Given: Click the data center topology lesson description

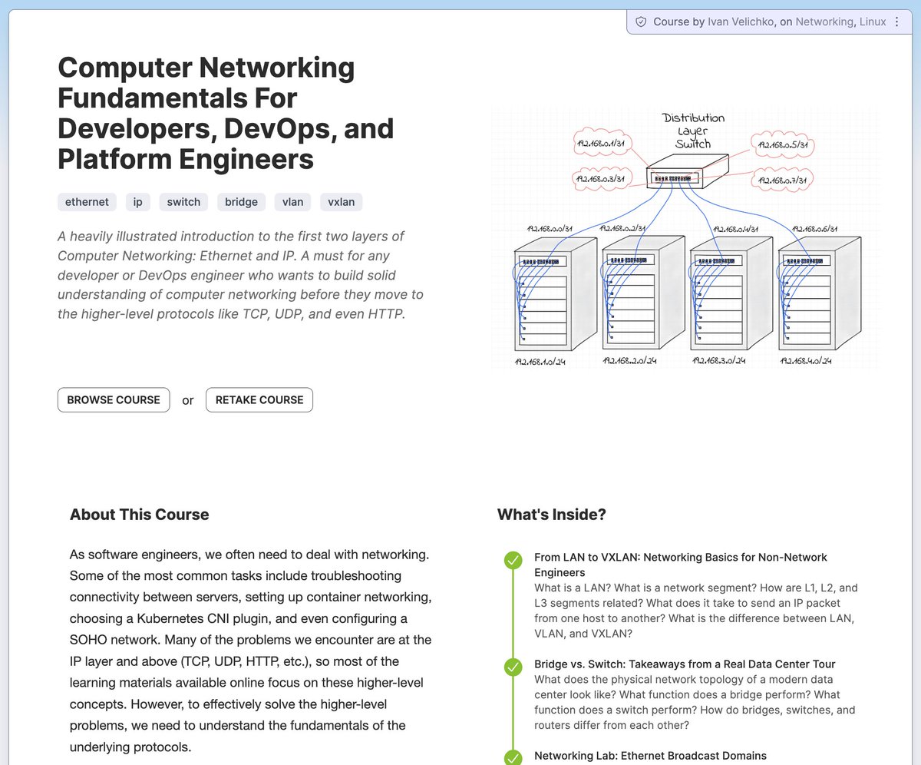Looking at the screenshot, I should [695, 702].
